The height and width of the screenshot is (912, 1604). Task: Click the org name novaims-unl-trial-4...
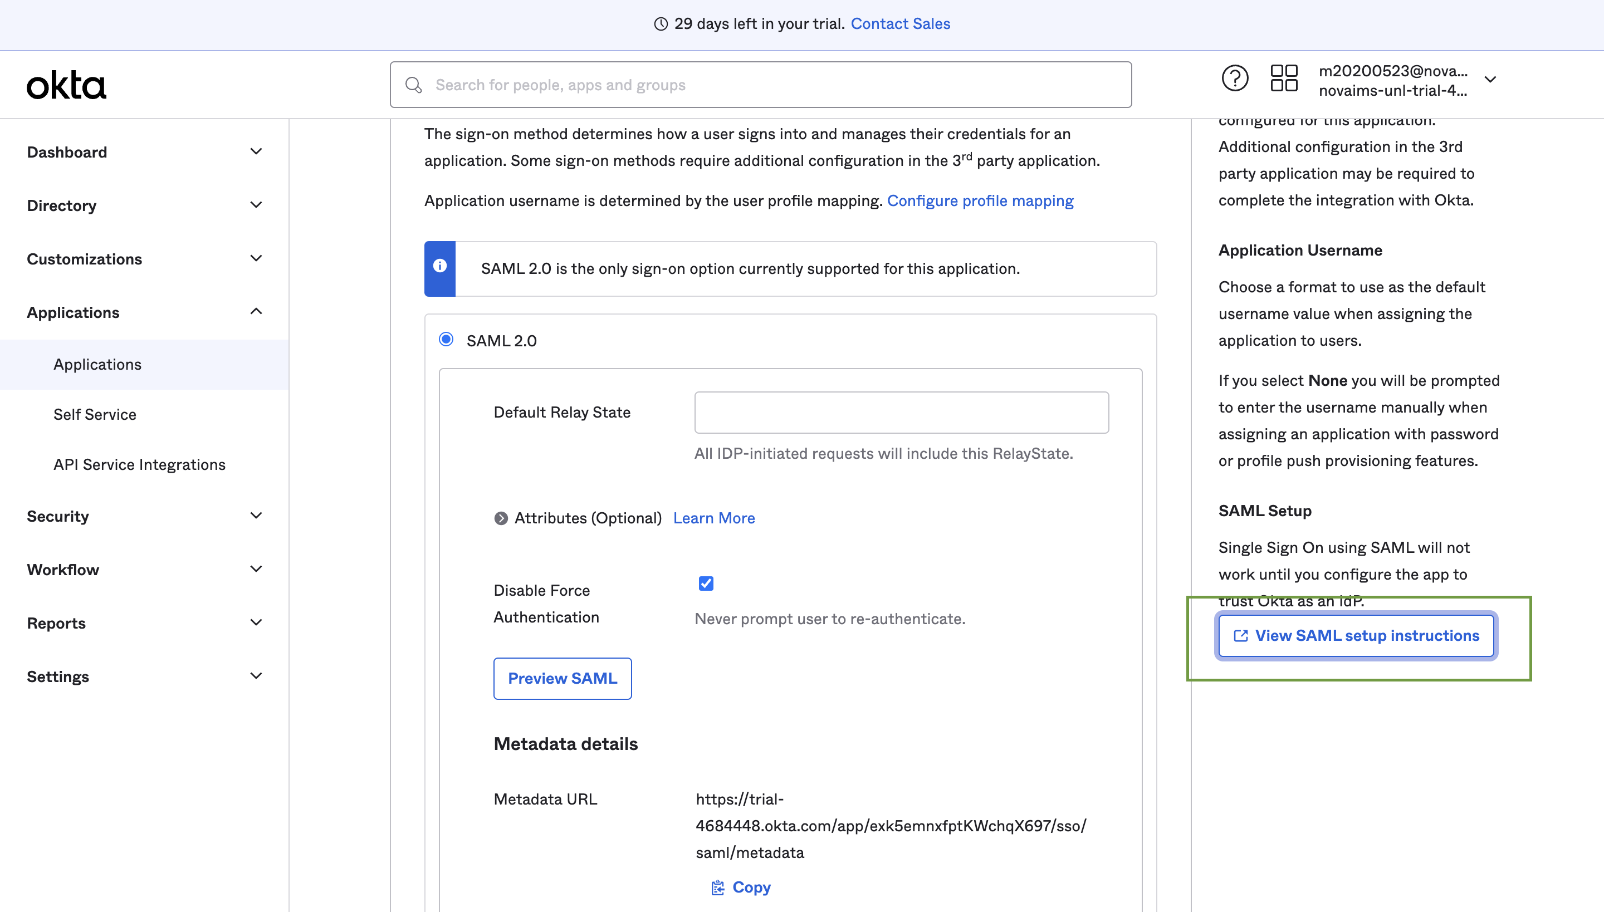[x=1393, y=91]
